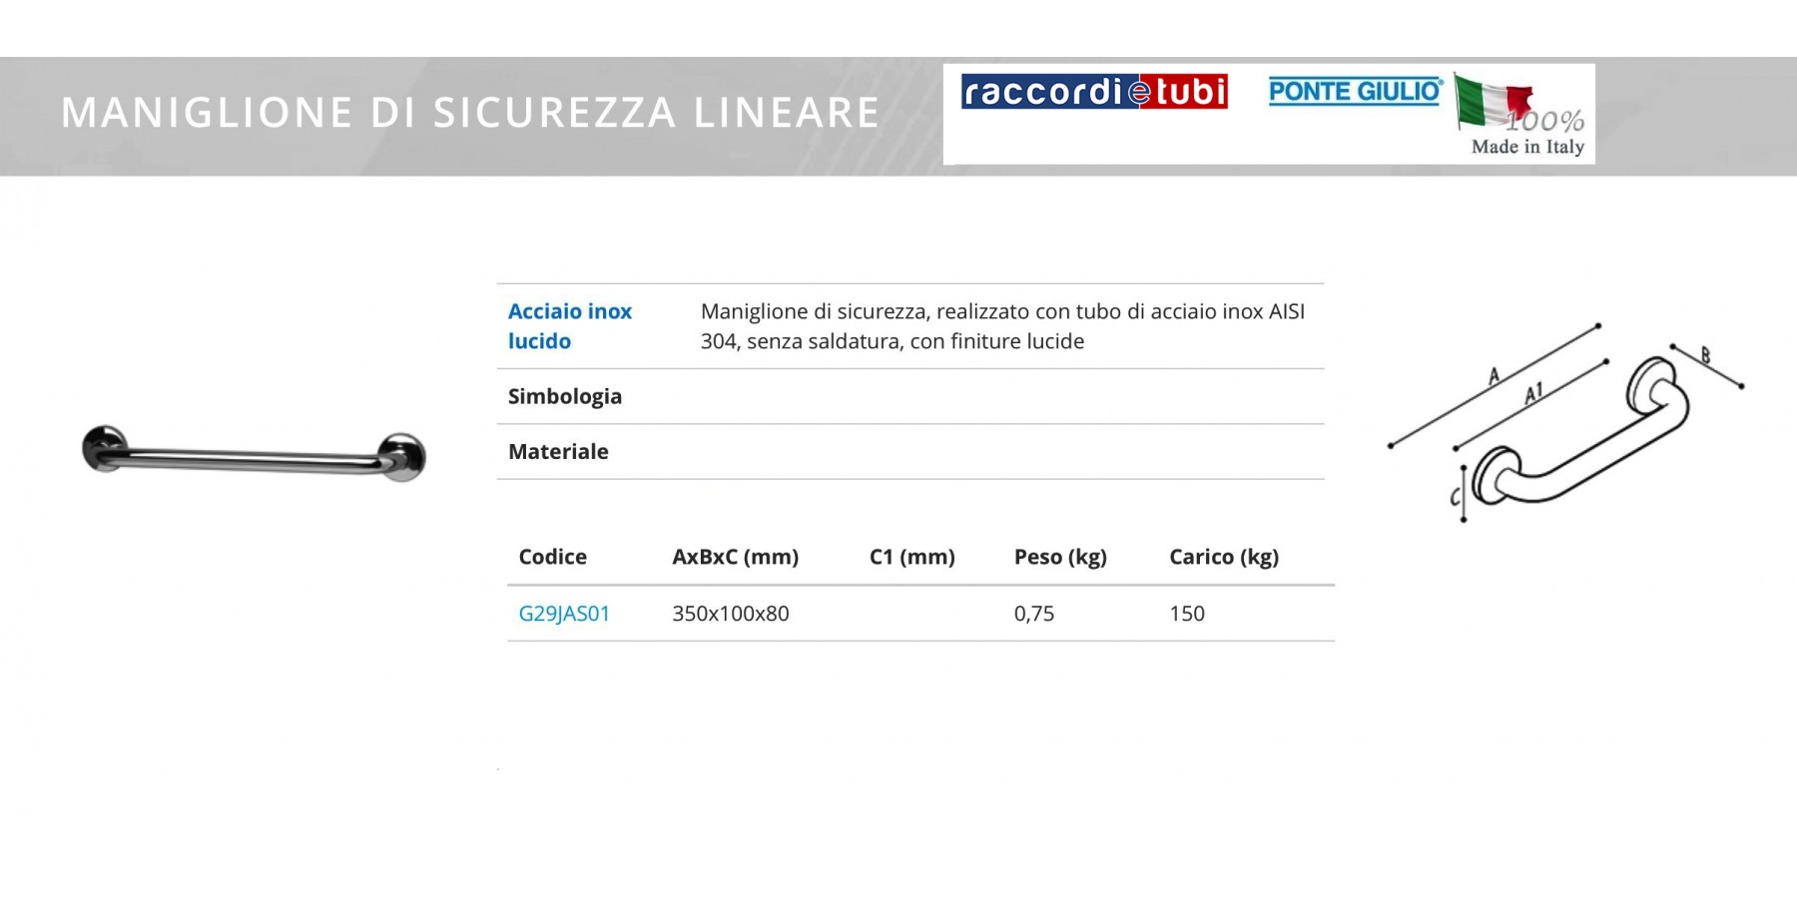Image resolution: width=1797 pixels, height=898 pixels.
Task: Open the Acciaio inox lucido link
Action: (570, 326)
